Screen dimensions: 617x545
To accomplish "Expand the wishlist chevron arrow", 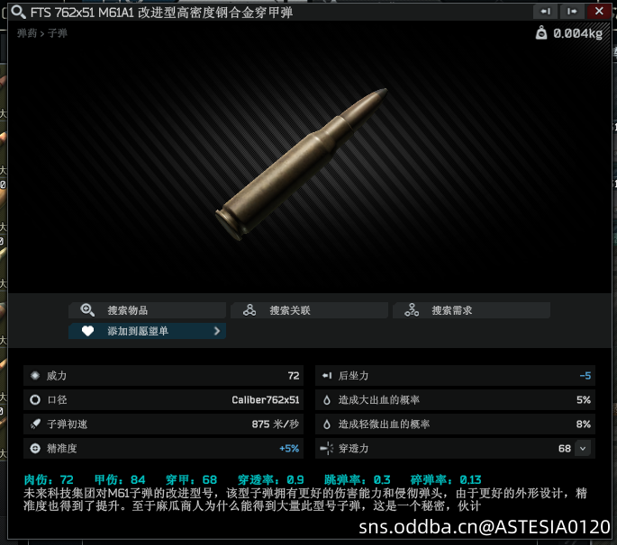I will pos(217,331).
